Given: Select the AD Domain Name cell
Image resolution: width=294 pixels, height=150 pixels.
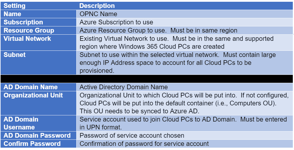Looking at the screenshot, I should pos(38,87).
